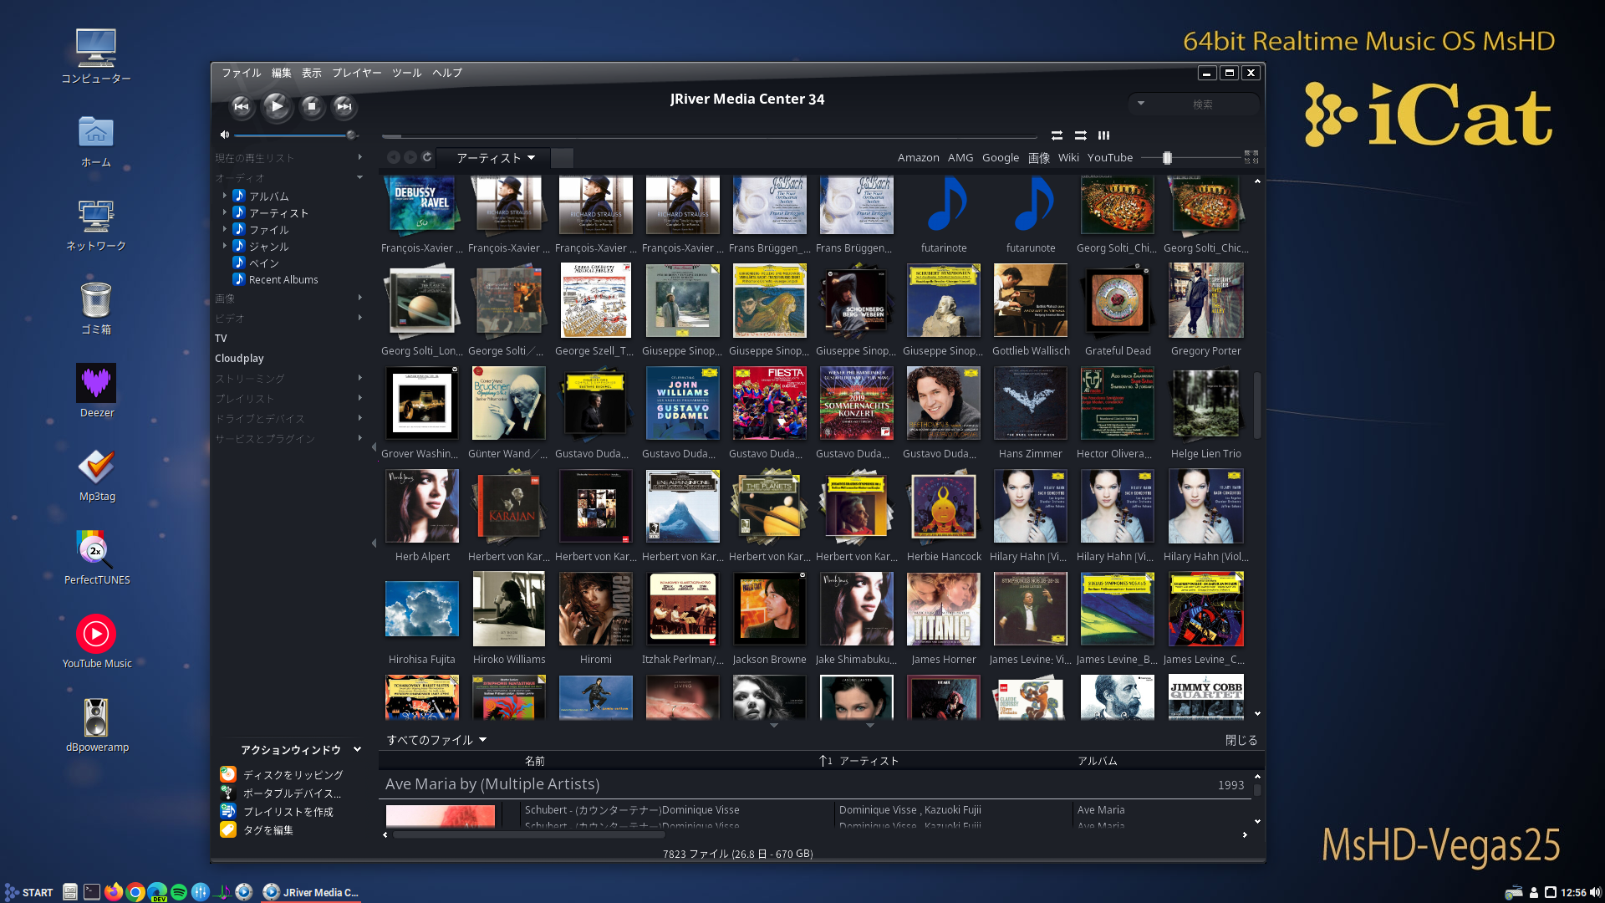Screen dimensions: 1605x903
Task: Open the プレイヤー menu
Action: tap(356, 73)
